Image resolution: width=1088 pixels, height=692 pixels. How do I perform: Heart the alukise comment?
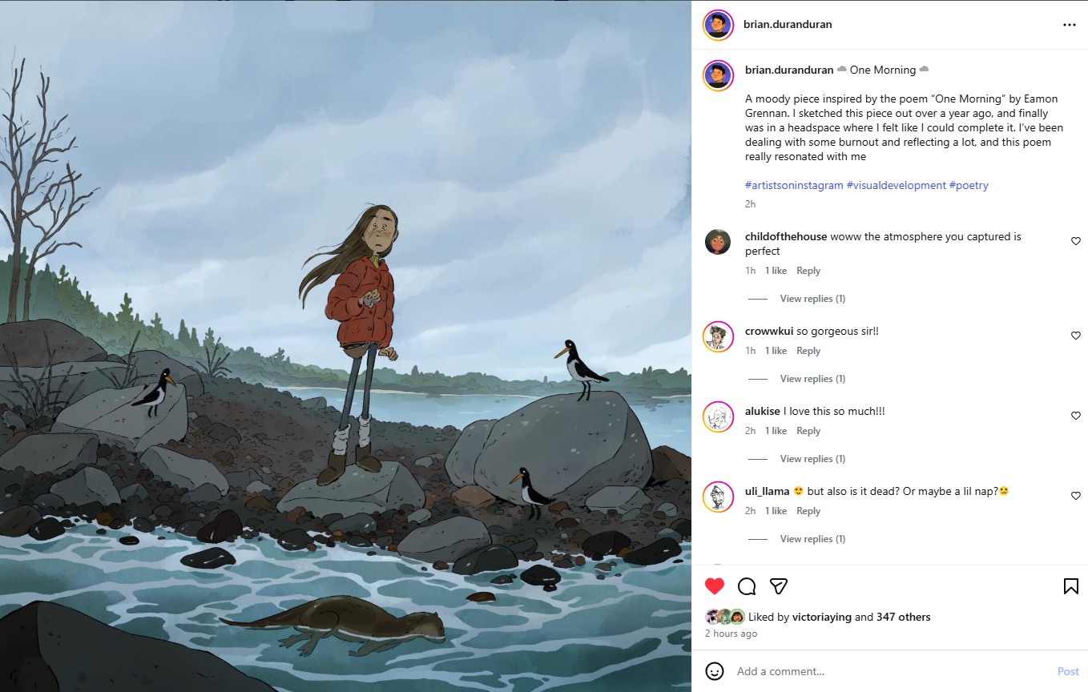coord(1076,416)
